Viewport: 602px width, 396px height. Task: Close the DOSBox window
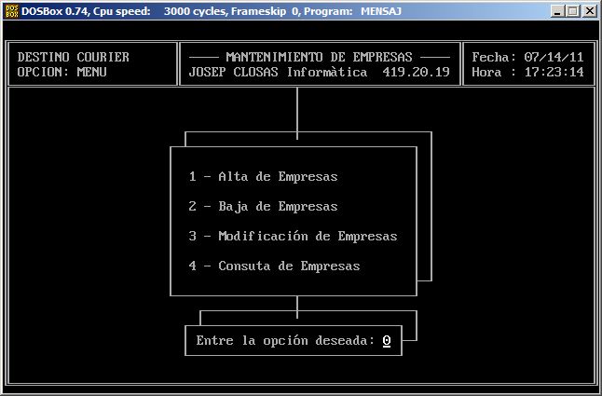click(x=588, y=11)
